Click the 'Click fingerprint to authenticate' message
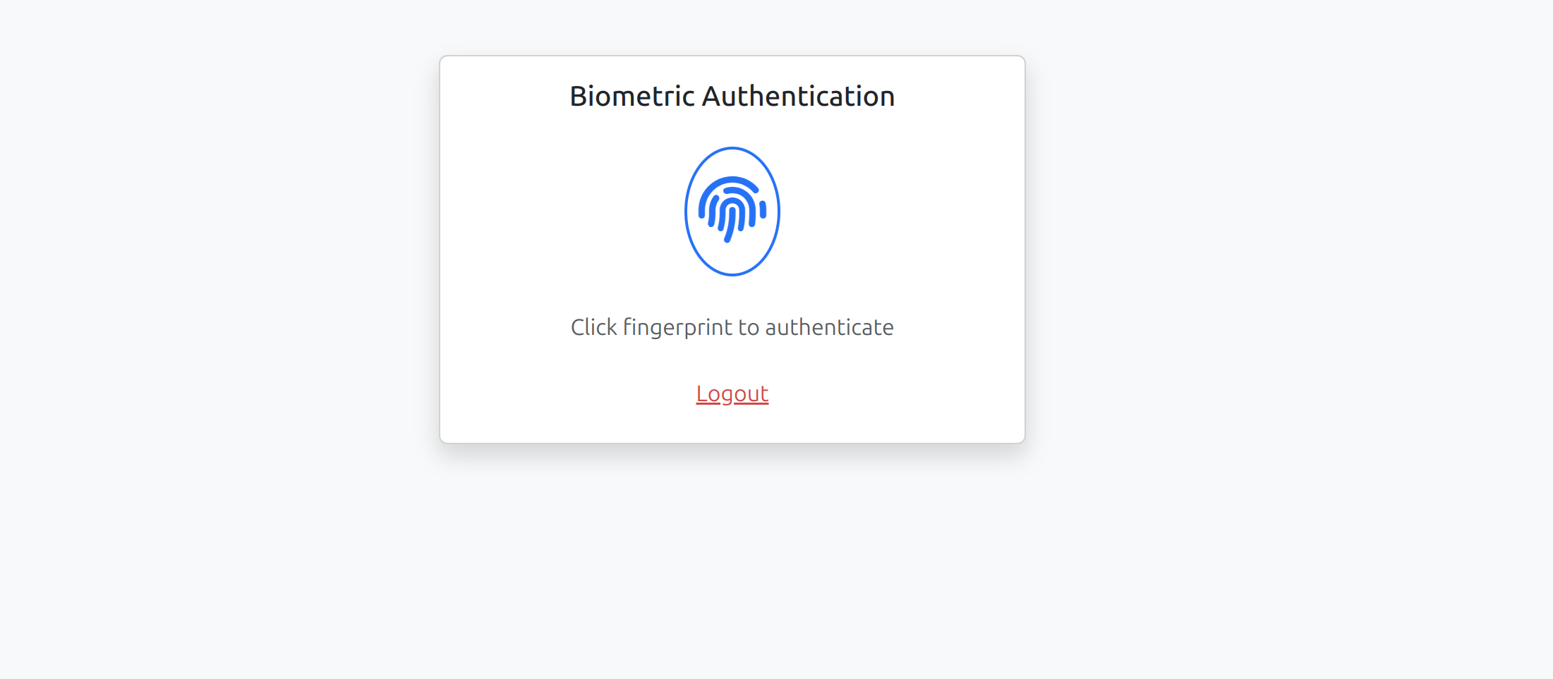Image resolution: width=1553 pixels, height=679 pixels. (732, 327)
